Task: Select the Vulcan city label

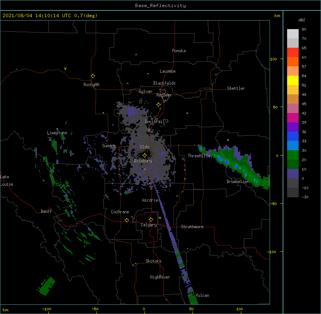Action: (x=202, y=295)
